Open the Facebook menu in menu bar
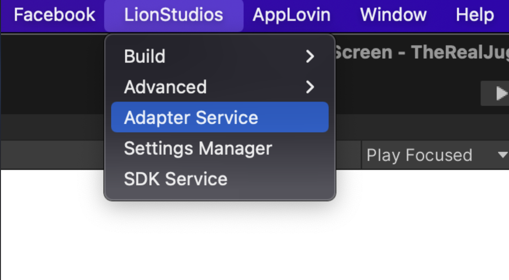The width and height of the screenshot is (509, 280). [55, 15]
